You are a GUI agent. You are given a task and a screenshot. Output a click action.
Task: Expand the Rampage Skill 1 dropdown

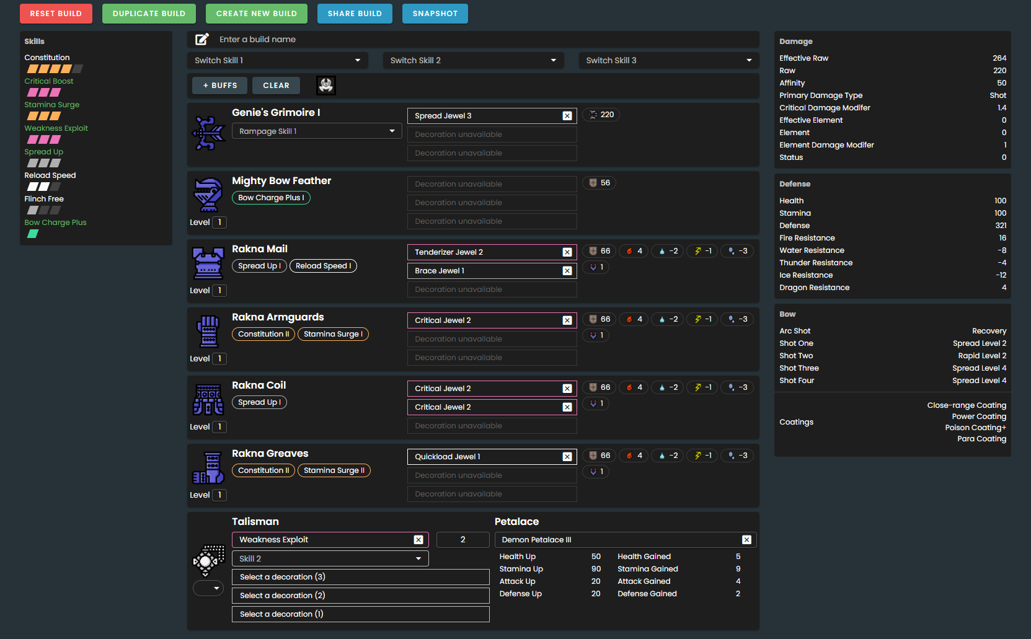click(x=317, y=131)
